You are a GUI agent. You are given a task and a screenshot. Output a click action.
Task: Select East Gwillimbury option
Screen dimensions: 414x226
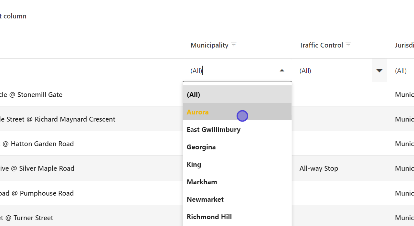(214, 129)
